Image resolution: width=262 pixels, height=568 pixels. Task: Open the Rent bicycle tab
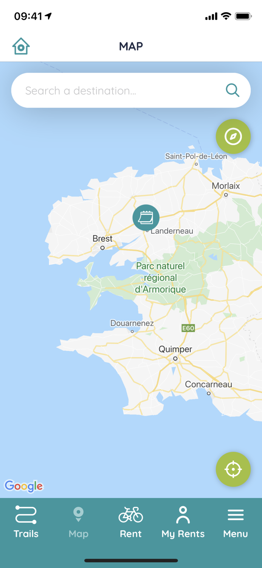click(131, 522)
